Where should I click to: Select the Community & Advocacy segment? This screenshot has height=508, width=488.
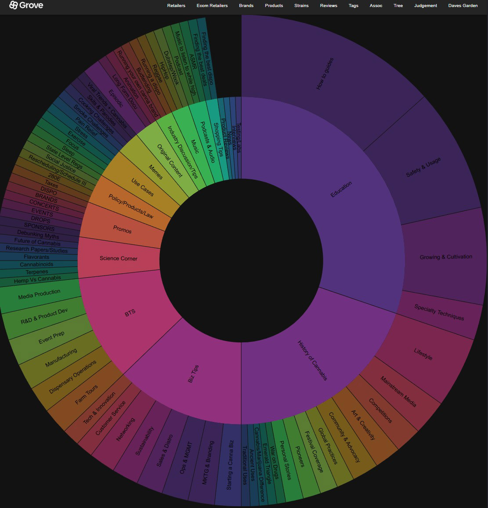(344, 437)
